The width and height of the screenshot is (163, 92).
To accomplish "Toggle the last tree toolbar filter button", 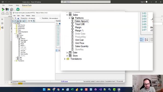I will [x=34, y=21].
